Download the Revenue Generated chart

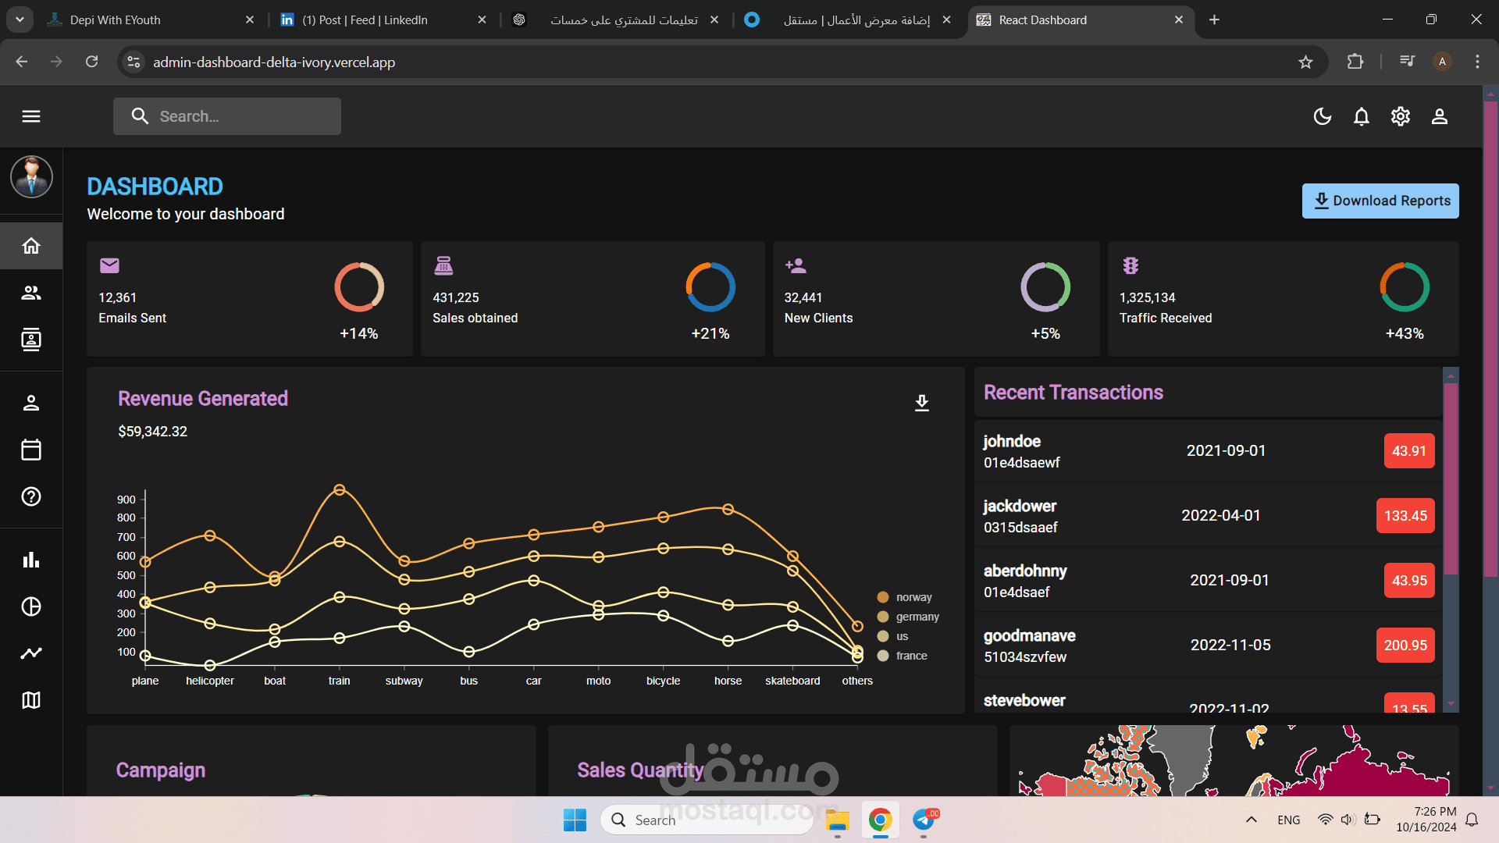coord(922,403)
